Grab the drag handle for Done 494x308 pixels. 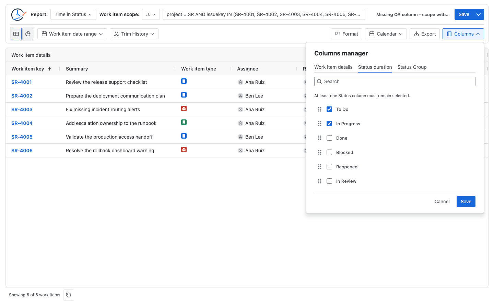320,138
